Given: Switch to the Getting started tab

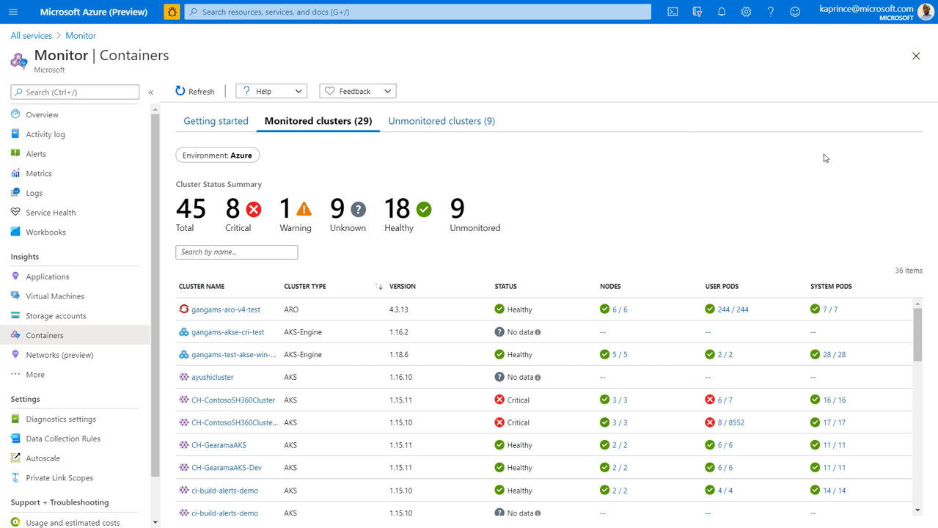Looking at the screenshot, I should click(x=216, y=121).
